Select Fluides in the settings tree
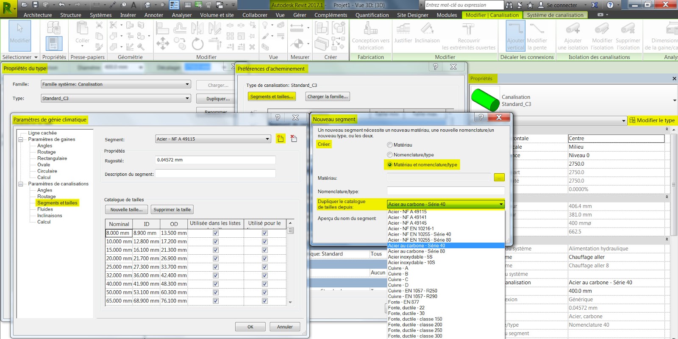Screen dimensions: 678x339 click(x=45, y=209)
